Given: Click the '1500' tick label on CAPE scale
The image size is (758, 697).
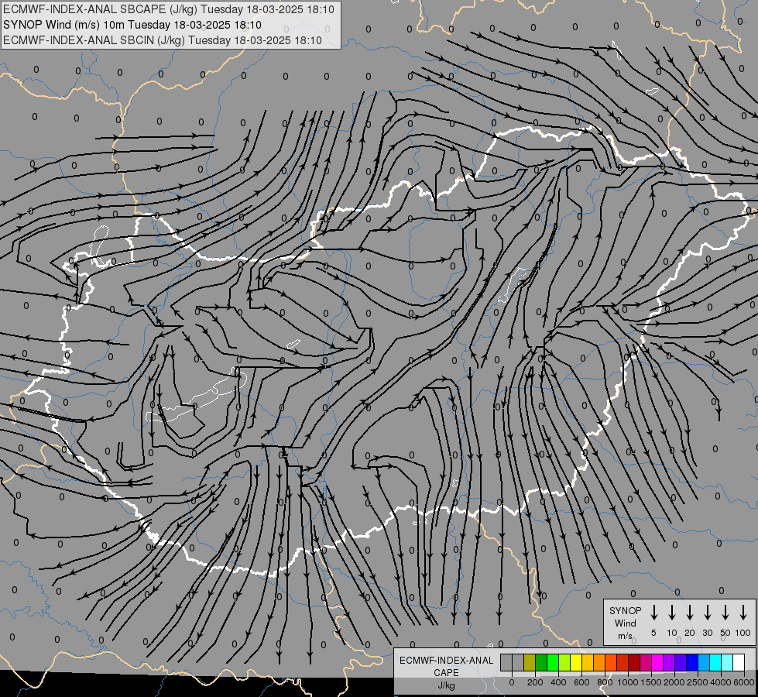Looking at the screenshot, I should click(651, 682).
